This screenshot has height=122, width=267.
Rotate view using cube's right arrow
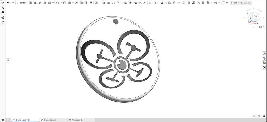(263, 18)
